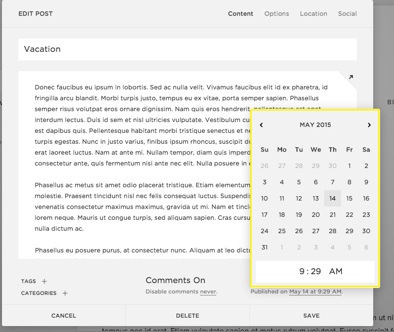Switch to the Options tab
The width and height of the screenshot is (394, 332).
coord(277,13)
